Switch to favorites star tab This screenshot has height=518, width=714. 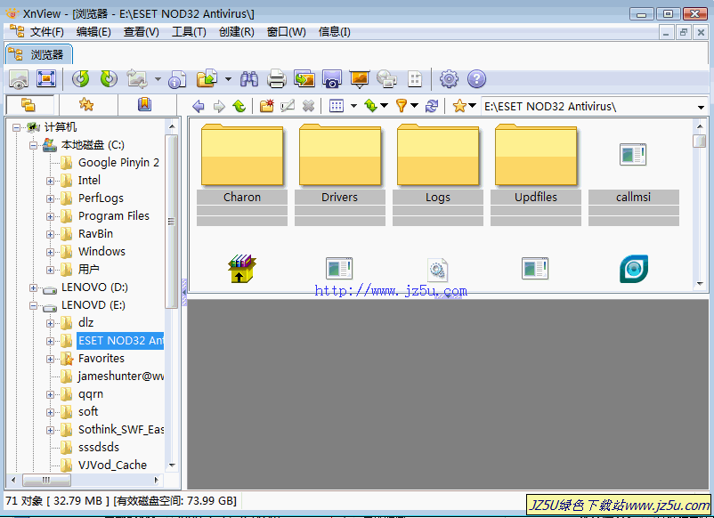coord(86,105)
